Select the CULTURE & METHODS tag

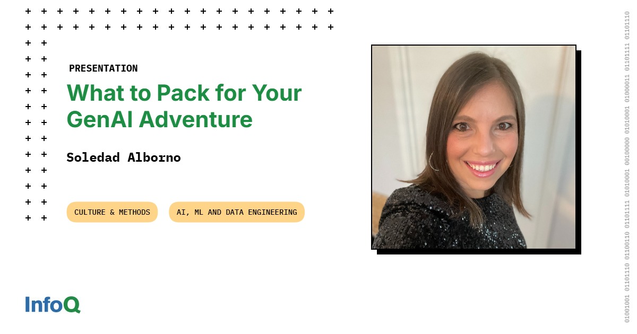[x=112, y=212]
